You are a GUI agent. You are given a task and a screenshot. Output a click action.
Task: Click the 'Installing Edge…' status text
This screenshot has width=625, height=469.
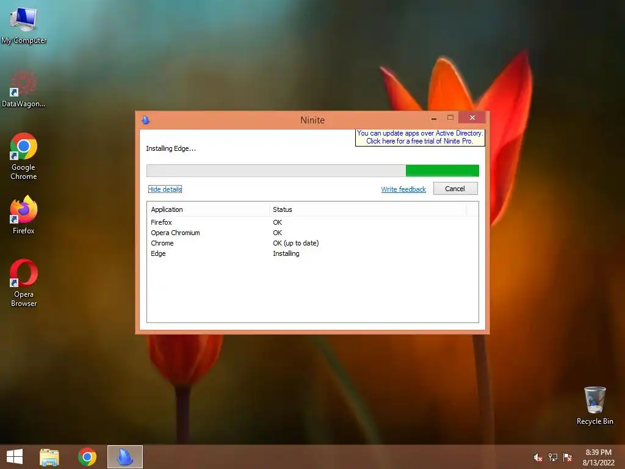click(x=171, y=148)
